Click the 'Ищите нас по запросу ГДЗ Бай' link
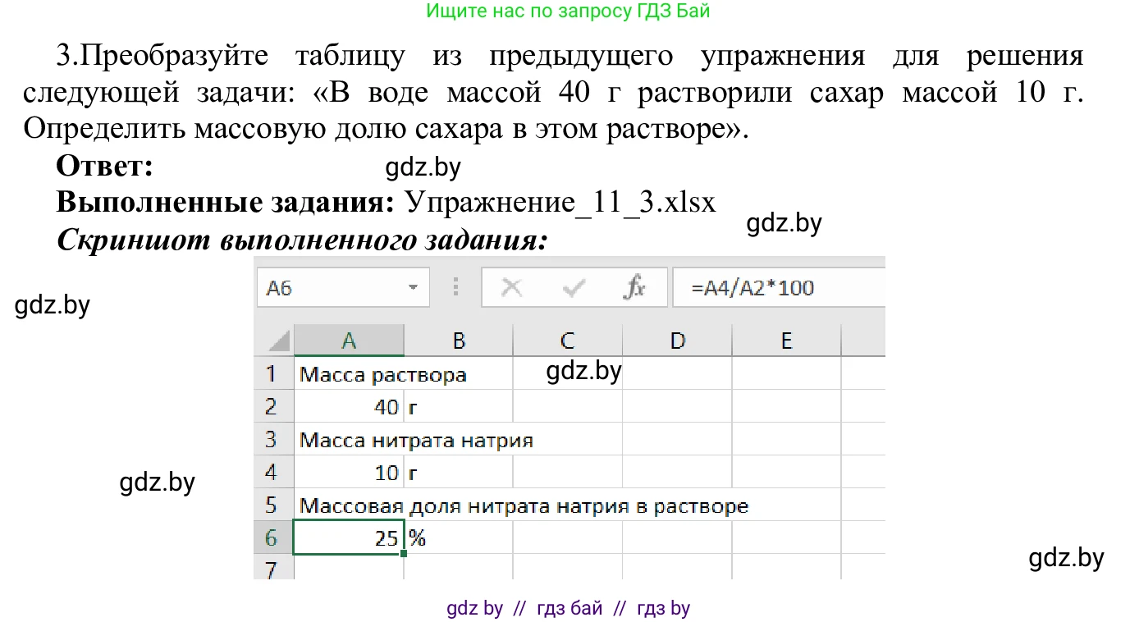The width and height of the screenshot is (1139, 622). click(x=569, y=11)
